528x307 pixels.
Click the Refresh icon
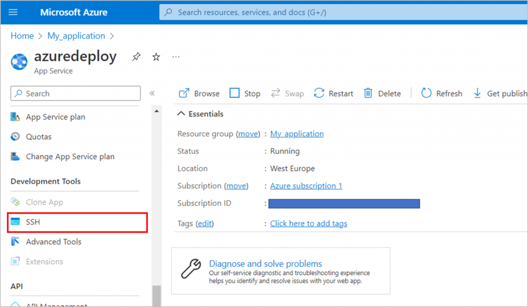coord(426,93)
